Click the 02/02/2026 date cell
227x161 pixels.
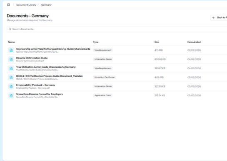click(x=194, y=50)
